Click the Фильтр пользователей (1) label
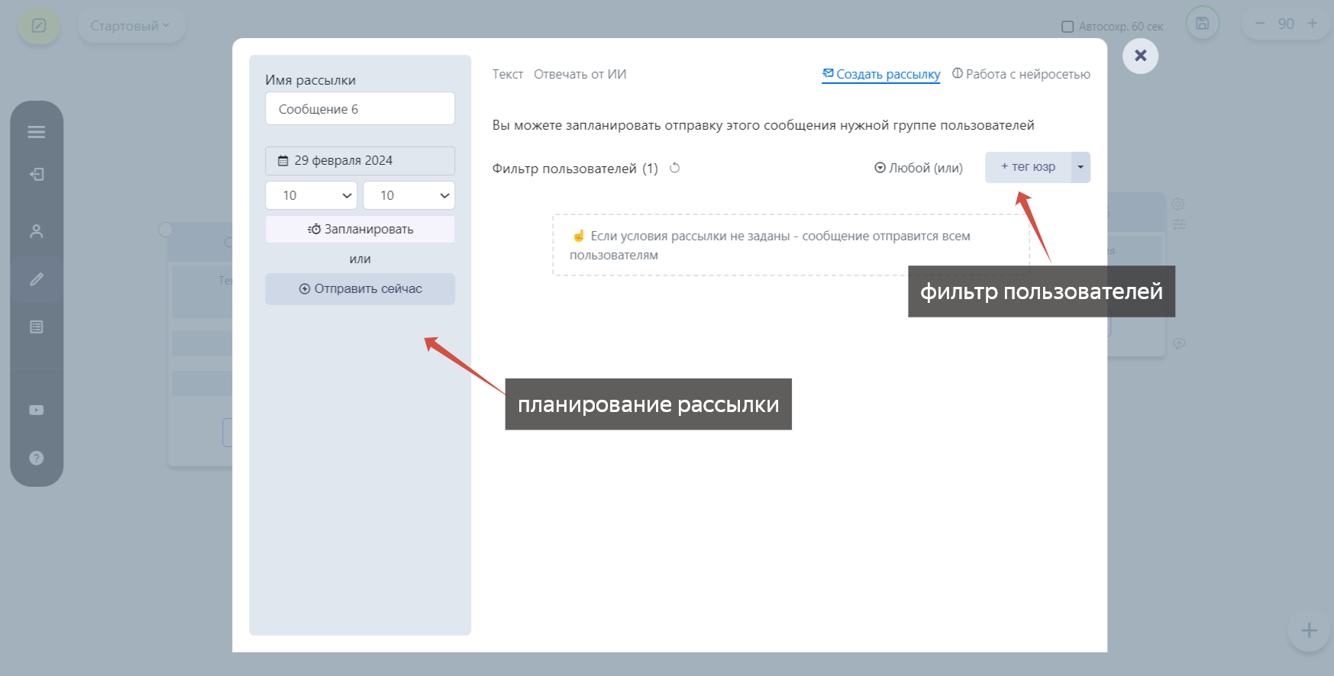 point(575,169)
